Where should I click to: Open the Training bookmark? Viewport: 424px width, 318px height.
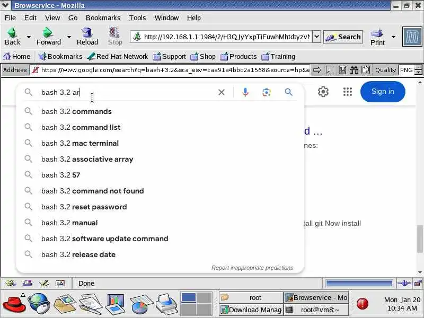[279, 56]
